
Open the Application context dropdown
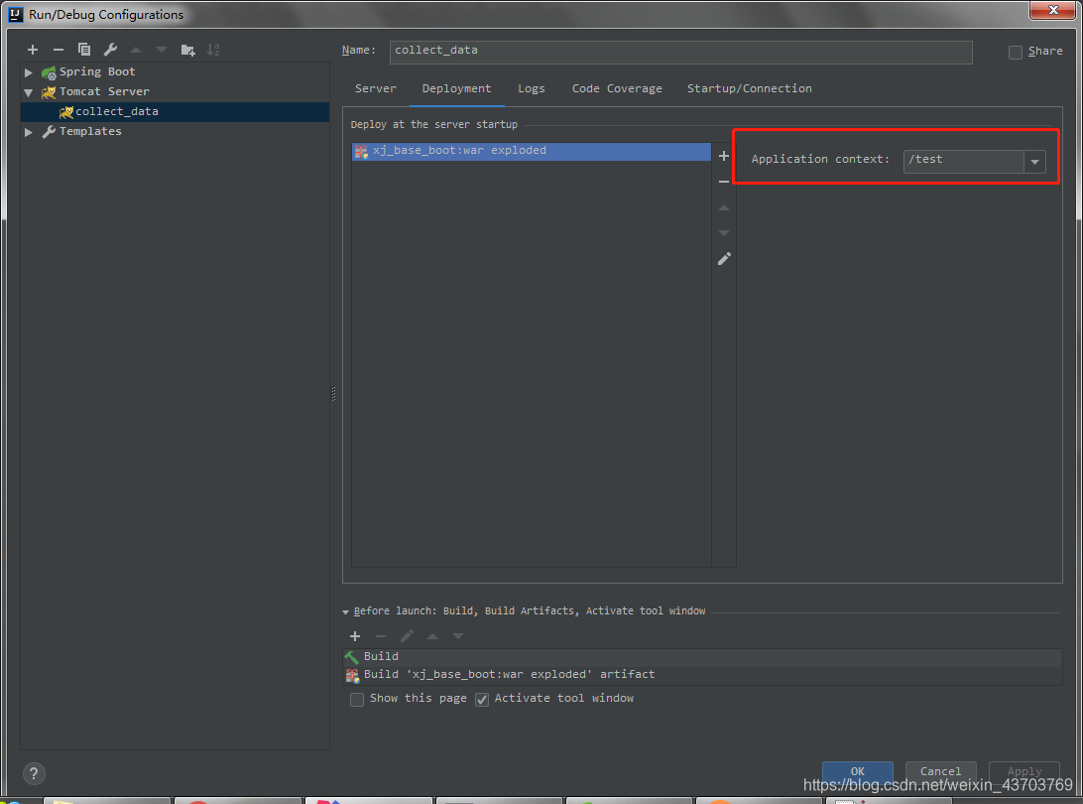point(1034,161)
